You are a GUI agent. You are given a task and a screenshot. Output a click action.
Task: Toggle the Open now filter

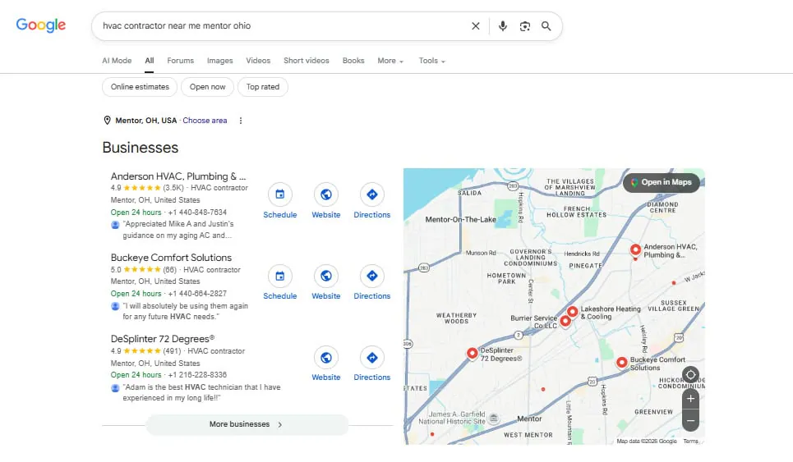tap(207, 87)
